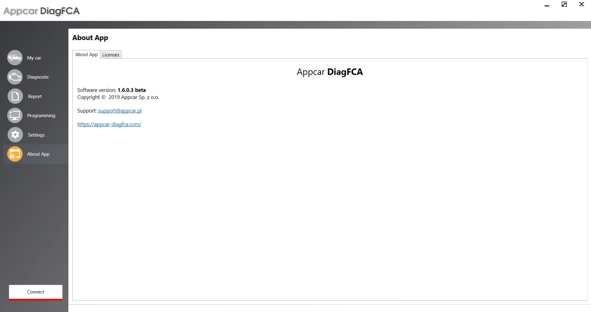Click the orange About App icon
The width and height of the screenshot is (591, 312).
coord(15,154)
